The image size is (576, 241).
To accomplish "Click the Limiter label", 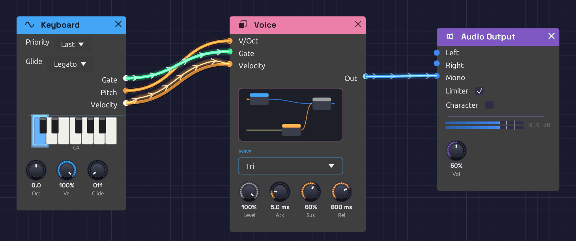I will pyautogui.click(x=457, y=91).
